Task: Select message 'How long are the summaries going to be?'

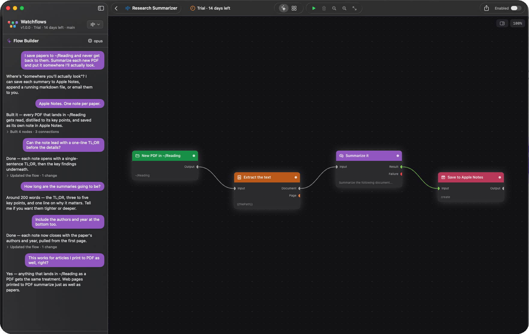Action: coord(62,186)
